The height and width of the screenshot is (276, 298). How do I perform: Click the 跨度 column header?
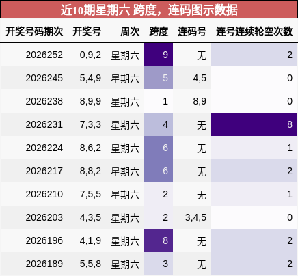pyautogui.click(x=159, y=31)
